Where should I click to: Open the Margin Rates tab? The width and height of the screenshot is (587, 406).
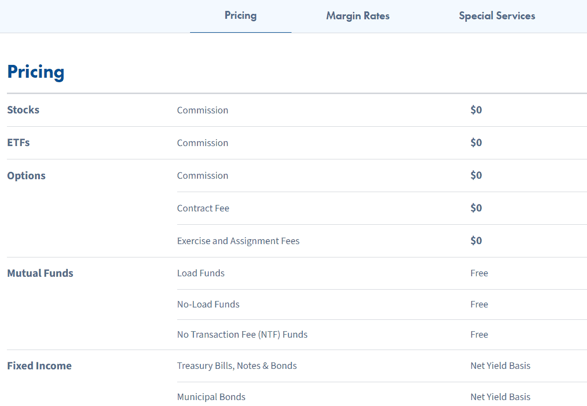pos(358,16)
